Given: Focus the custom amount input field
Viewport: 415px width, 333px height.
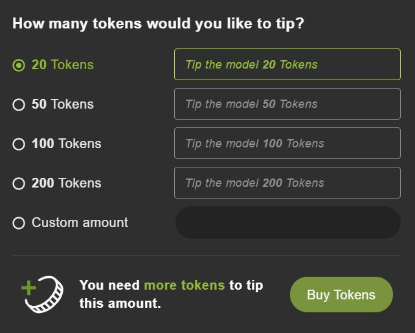Looking at the screenshot, I should [x=287, y=222].
